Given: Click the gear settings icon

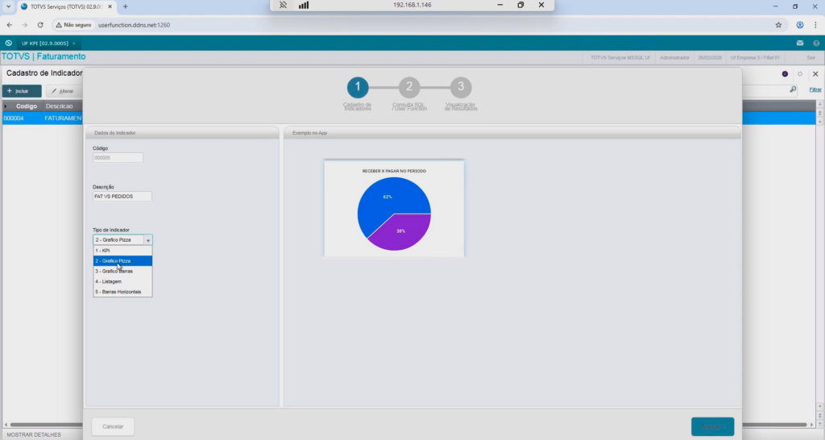Looking at the screenshot, I should [799, 73].
